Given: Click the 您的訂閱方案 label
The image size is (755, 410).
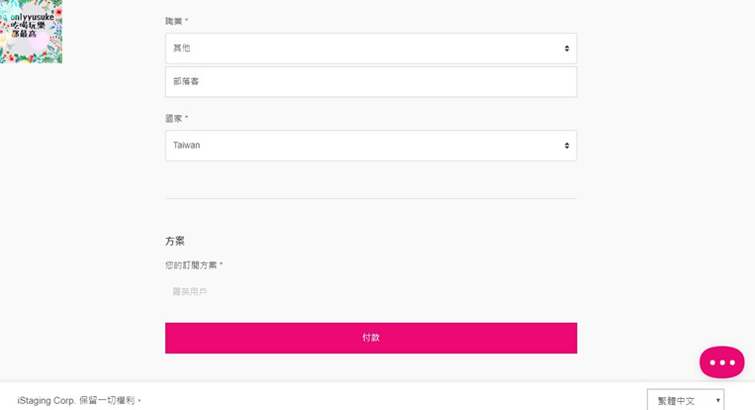Looking at the screenshot, I should click(x=191, y=265).
